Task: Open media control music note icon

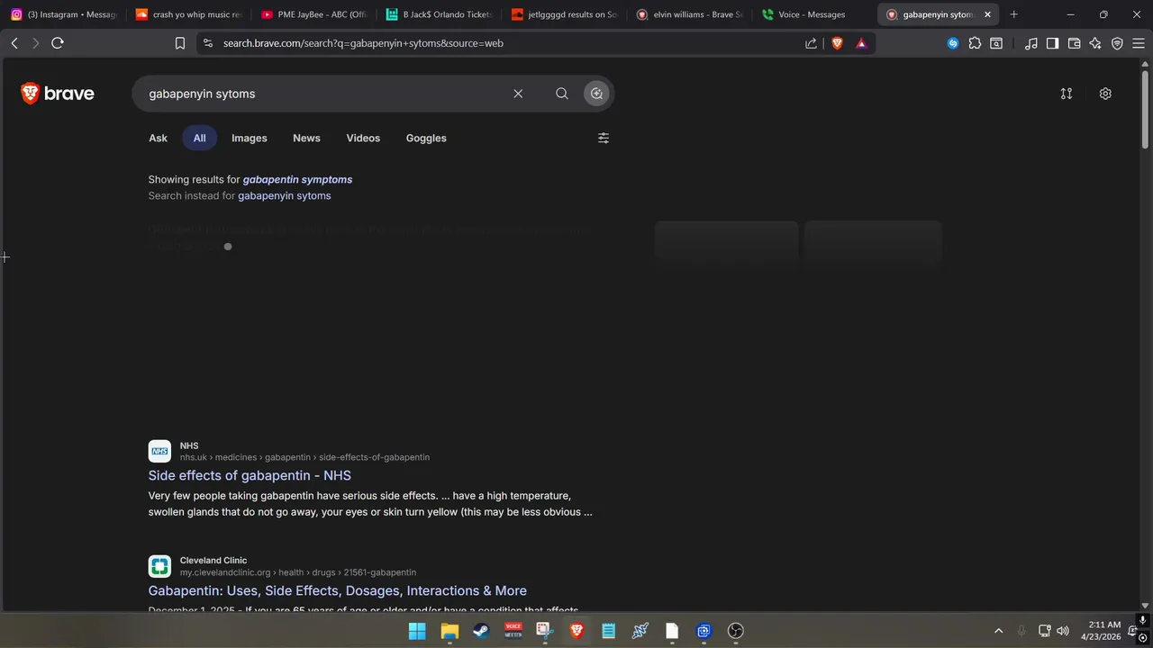Action: click(1031, 43)
